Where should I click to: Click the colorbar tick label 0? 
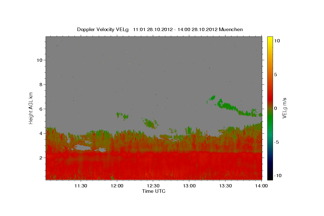[275, 108]
